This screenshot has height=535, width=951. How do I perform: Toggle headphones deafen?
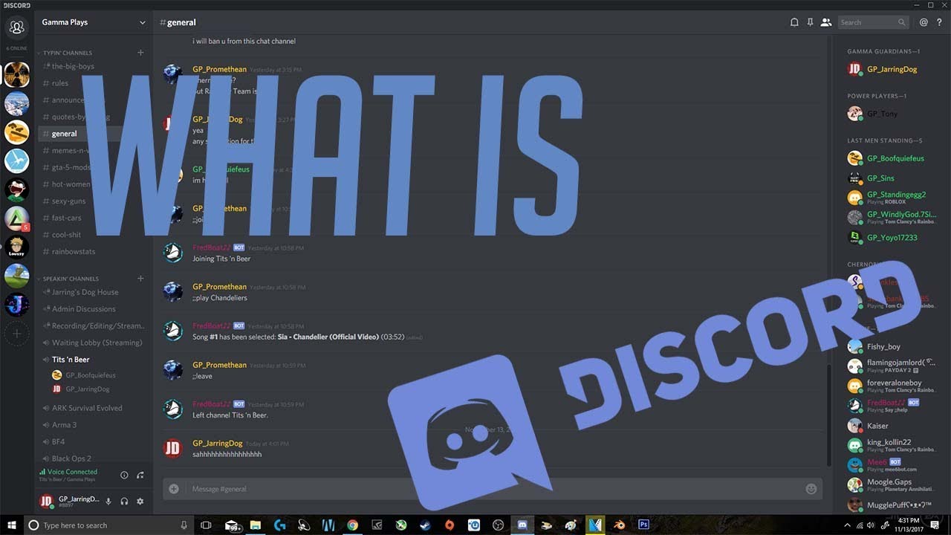pyautogui.click(x=124, y=502)
